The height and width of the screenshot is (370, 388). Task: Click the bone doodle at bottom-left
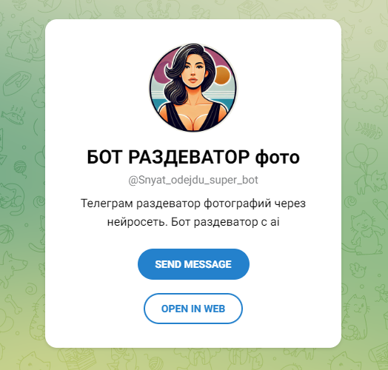13,305
